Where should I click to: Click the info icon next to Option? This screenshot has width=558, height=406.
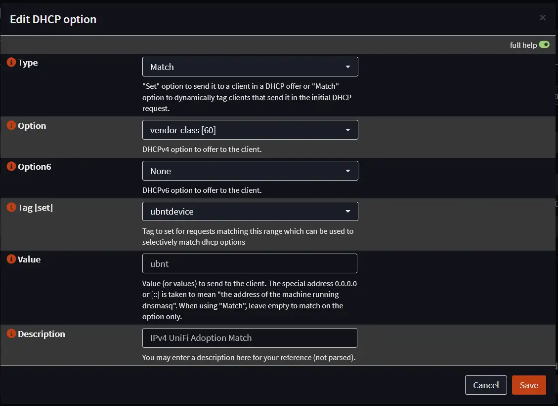(11, 126)
